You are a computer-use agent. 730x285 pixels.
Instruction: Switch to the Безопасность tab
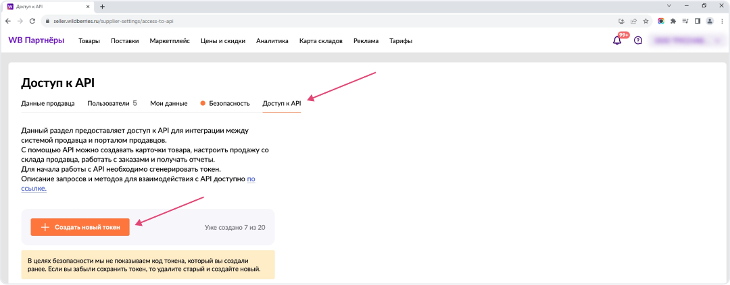[229, 104]
